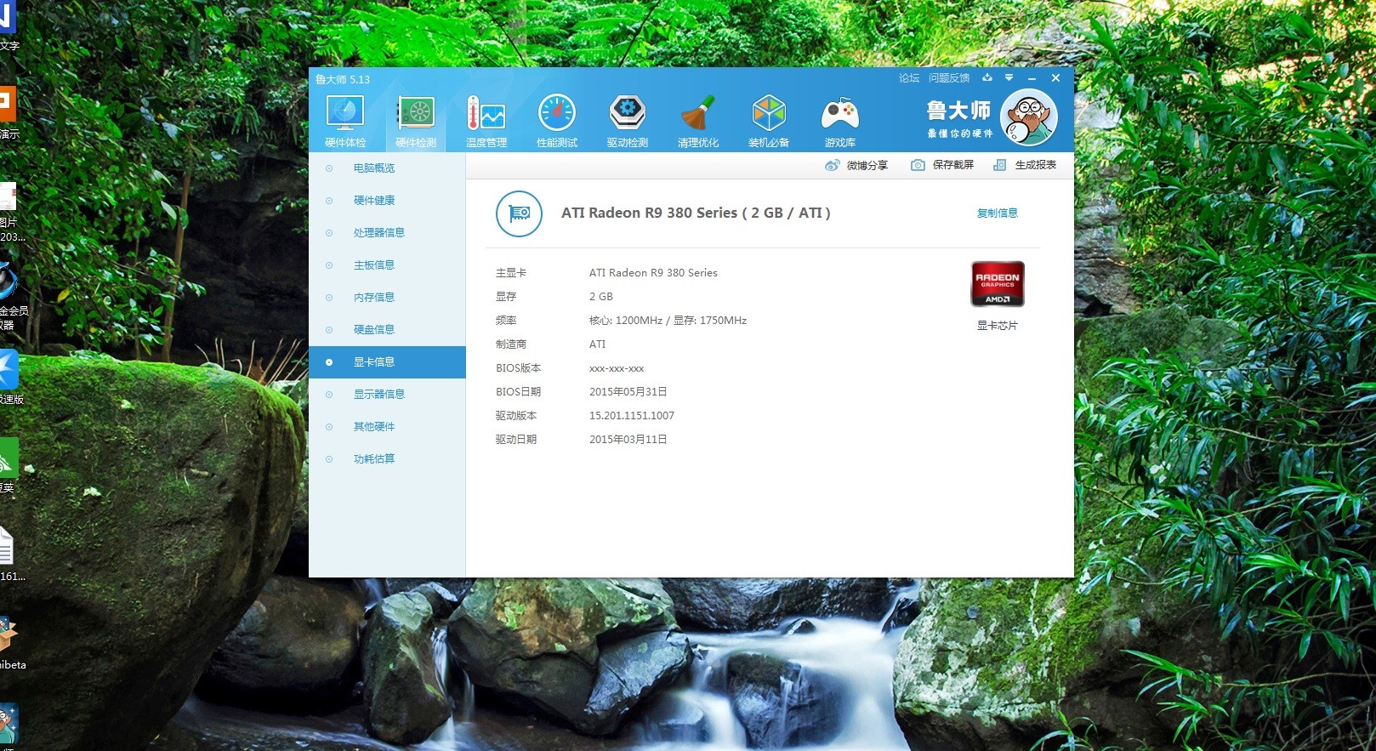Click the Radeon Graphics chip logo

tap(998, 284)
